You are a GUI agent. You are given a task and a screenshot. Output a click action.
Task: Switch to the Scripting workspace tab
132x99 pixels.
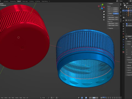[x=31, y=1]
